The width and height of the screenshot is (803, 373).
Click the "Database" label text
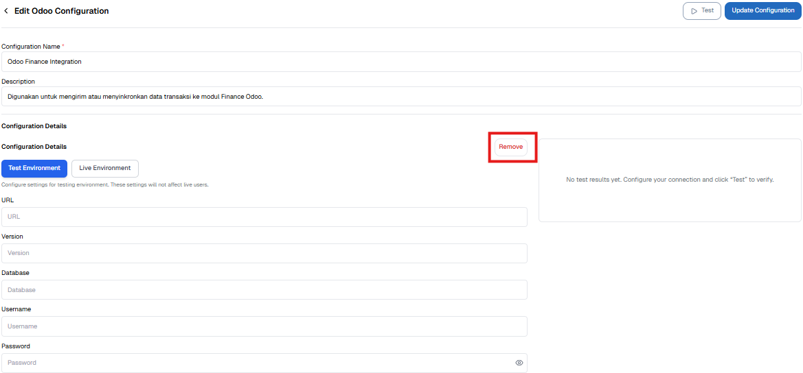(15, 273)
